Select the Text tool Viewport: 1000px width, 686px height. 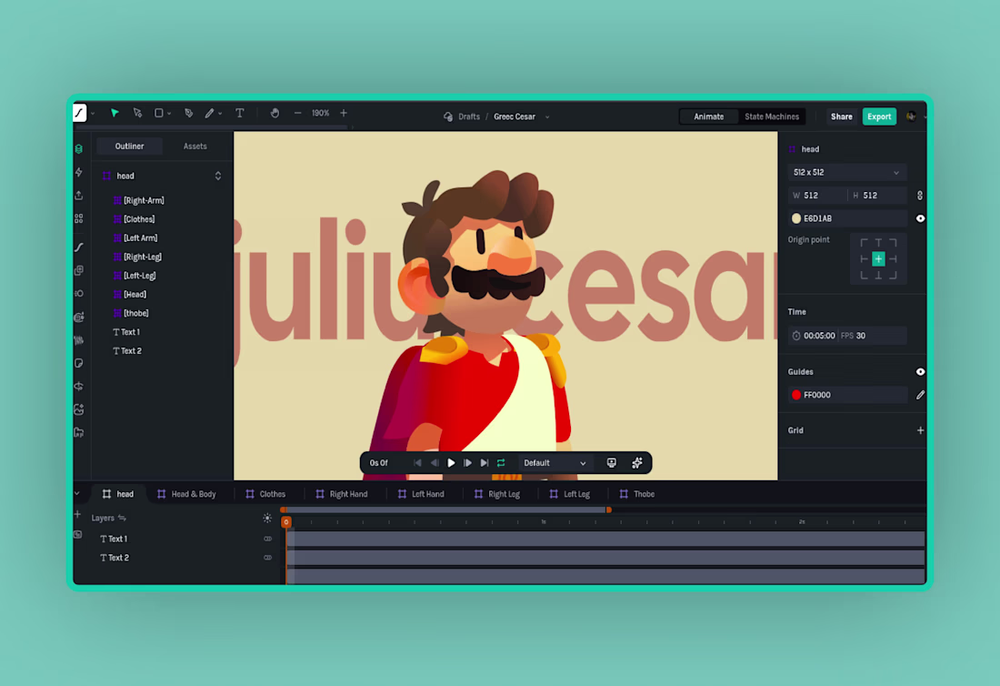click(x=240, y=113)
